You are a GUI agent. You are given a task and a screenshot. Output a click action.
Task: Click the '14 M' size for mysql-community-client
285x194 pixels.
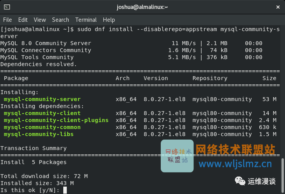coord(269,113)
